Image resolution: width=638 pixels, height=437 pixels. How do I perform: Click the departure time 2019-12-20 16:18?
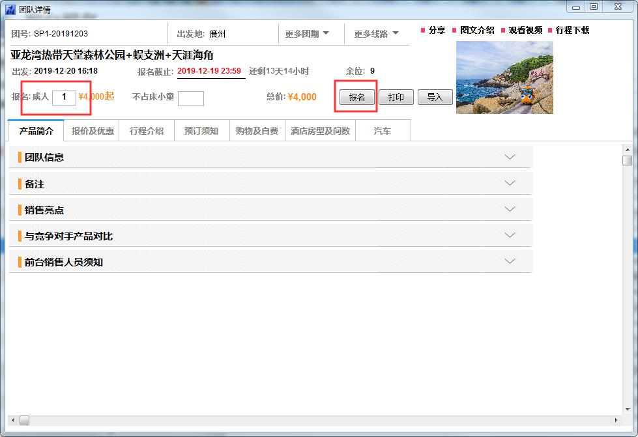click(x=66, y=71)
